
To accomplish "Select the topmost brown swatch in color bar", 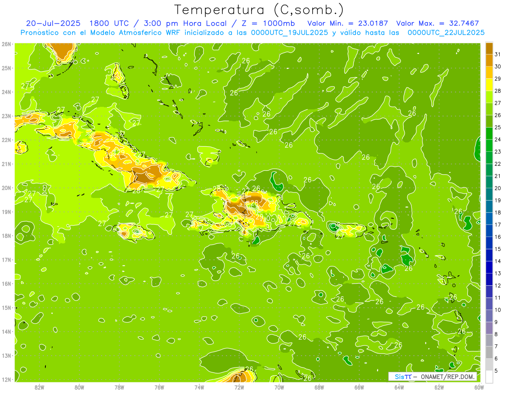I will click(x=489, y=48).
